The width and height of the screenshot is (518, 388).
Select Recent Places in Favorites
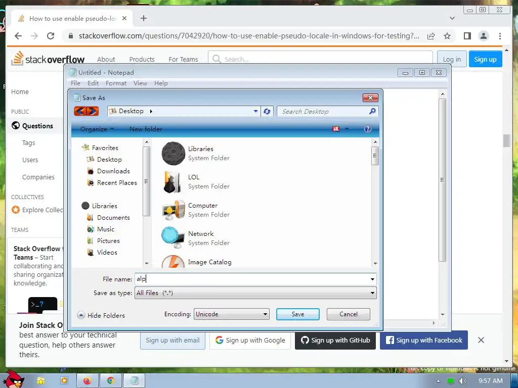pyautogui.click(x=112, y=182)
